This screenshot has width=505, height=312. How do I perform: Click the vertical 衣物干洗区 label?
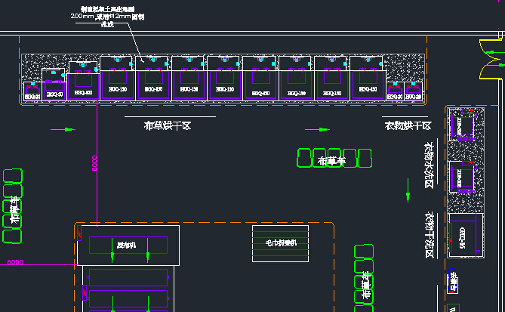tap(428, 235)
